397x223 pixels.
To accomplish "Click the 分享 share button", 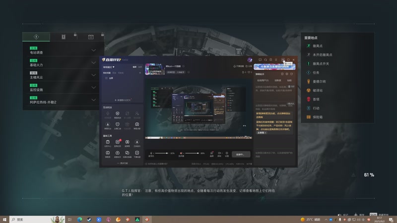I will [x=249, y=66].
